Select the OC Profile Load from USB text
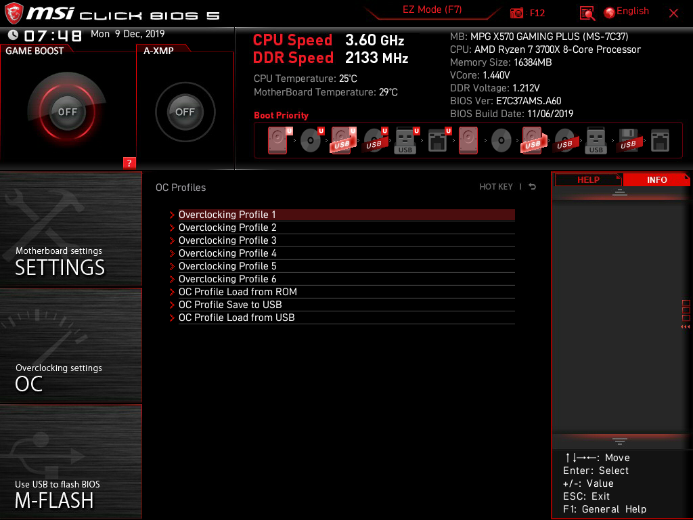This screenshot has width=693, height=520. click(236, 318)
